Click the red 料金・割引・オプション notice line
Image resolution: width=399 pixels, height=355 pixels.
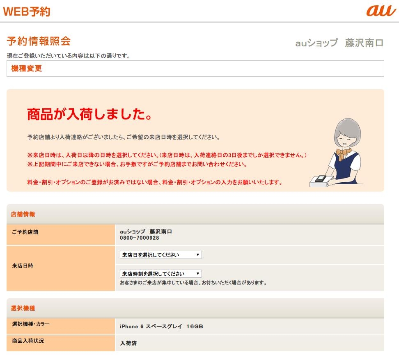pyautogui.click(x=155, y=182)
